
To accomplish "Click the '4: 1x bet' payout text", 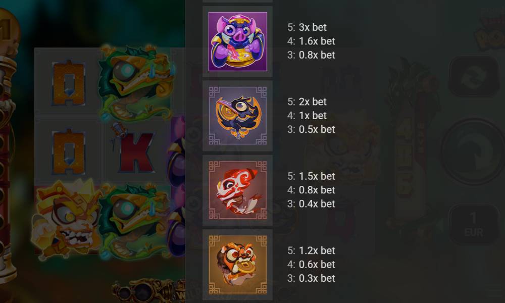I will point(307,116).
